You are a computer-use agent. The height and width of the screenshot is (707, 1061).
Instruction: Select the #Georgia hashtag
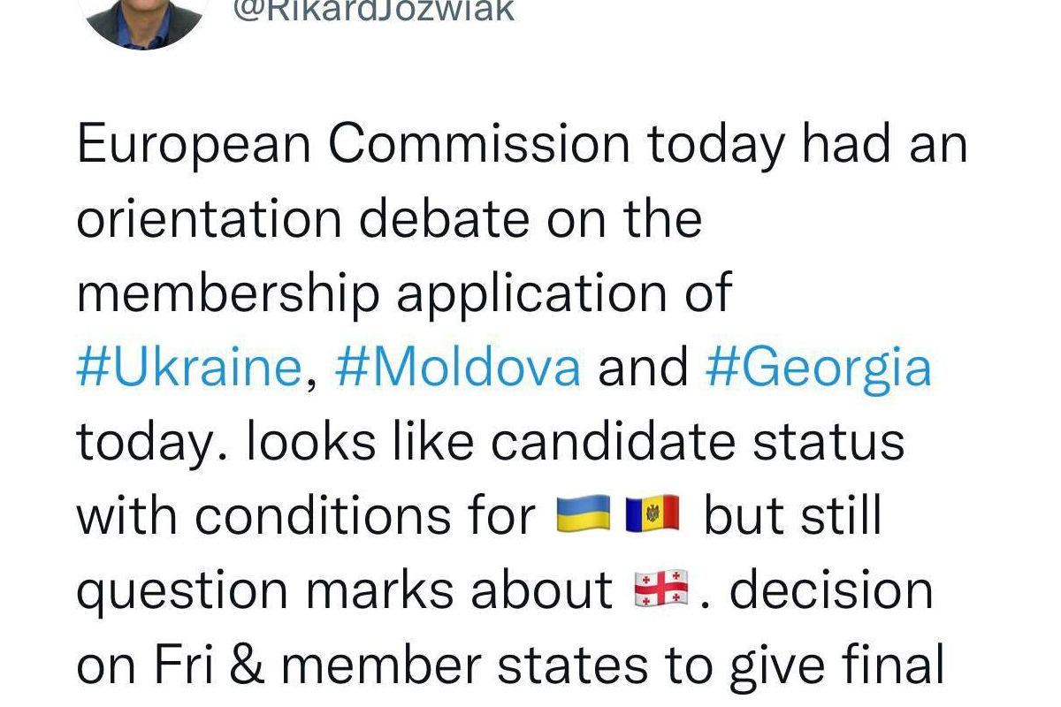(818, 367)
